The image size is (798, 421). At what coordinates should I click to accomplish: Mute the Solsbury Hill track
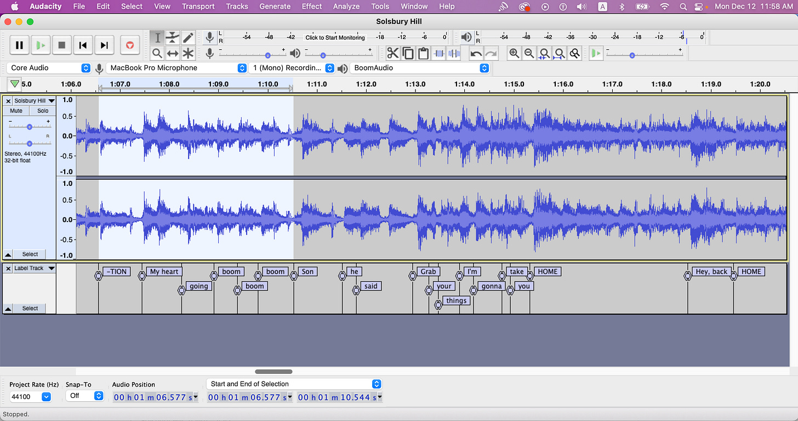(16, 111)
